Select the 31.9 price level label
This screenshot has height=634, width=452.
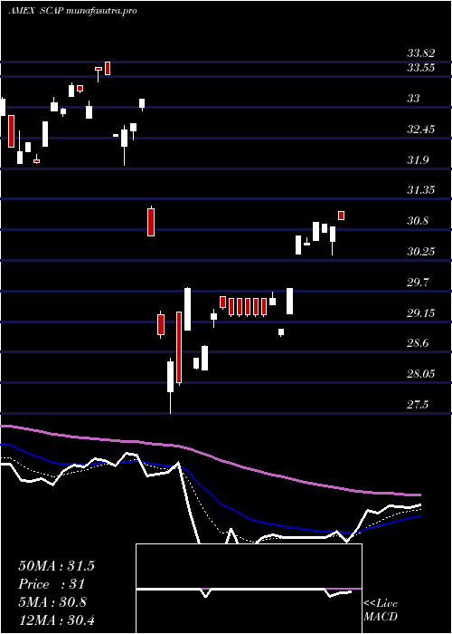coord(418,160)
